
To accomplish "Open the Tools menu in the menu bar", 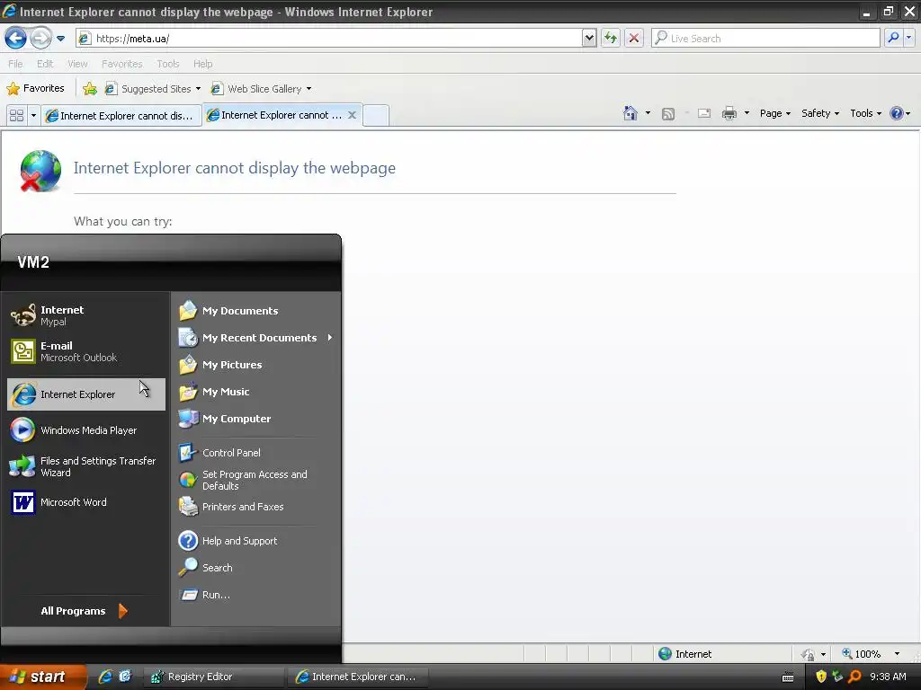I will [167, 64].
